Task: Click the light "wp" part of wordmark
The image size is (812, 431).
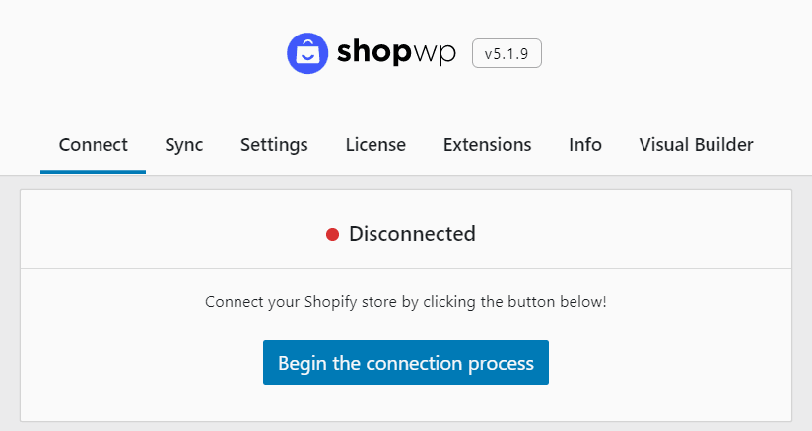Action: point(435,55)
